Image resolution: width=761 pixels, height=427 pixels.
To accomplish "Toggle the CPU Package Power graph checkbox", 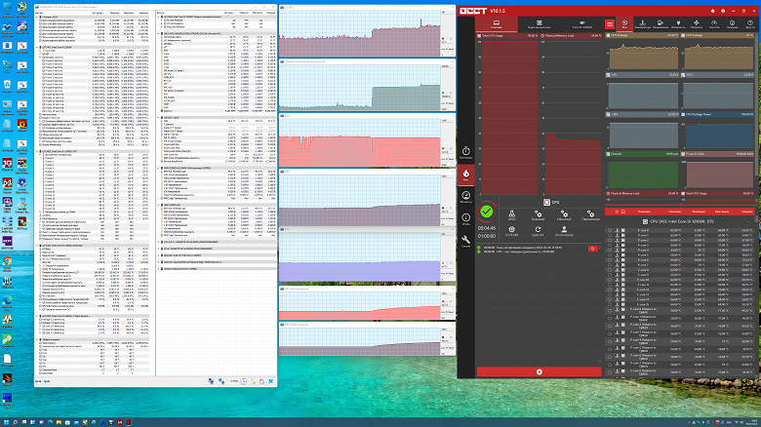I will (x=684, y=114).
